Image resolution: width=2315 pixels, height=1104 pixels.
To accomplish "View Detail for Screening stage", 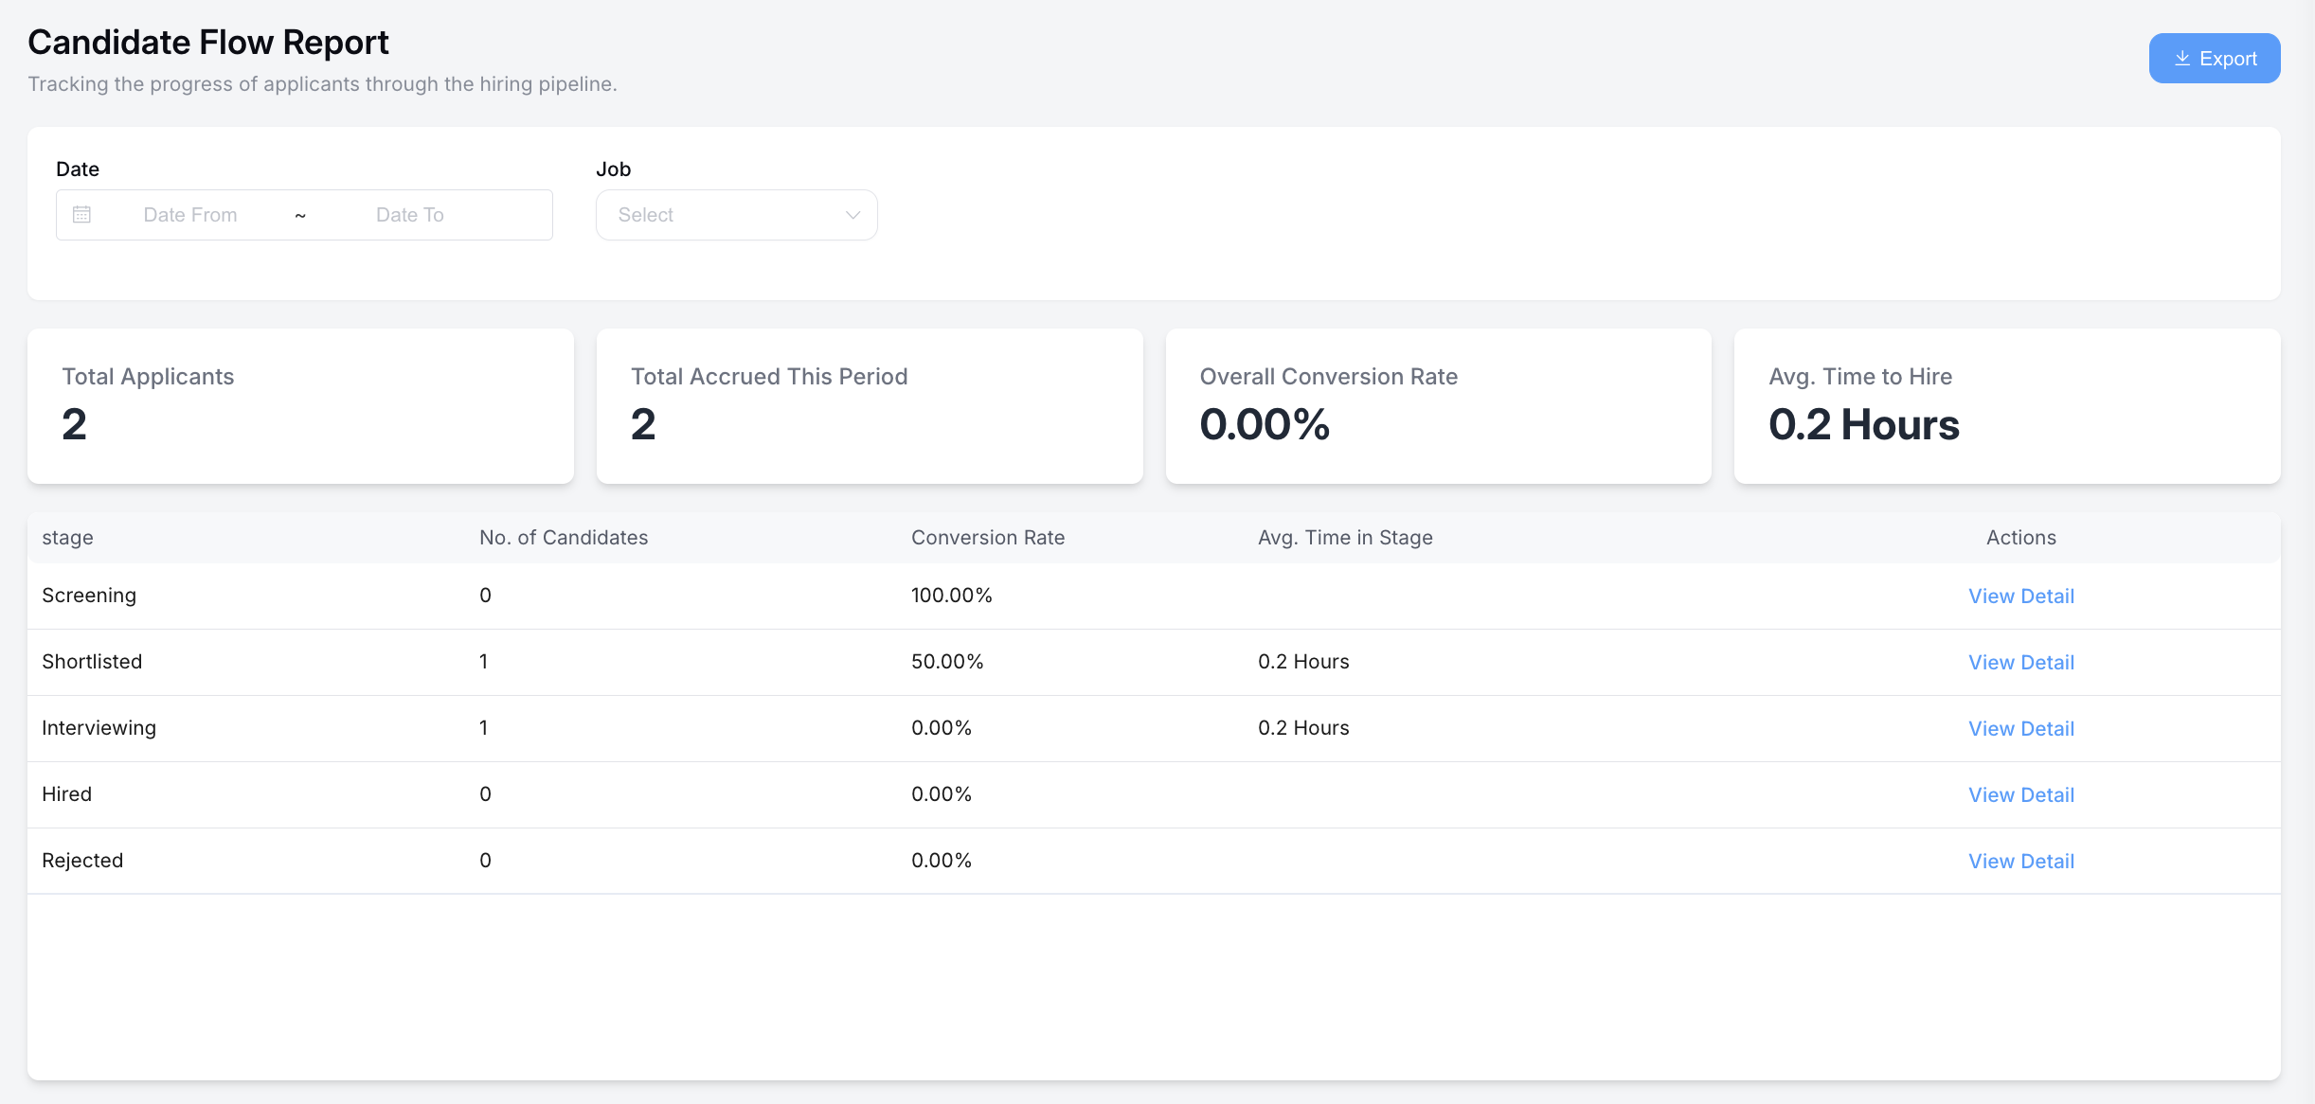I will tap(2020, 597).
